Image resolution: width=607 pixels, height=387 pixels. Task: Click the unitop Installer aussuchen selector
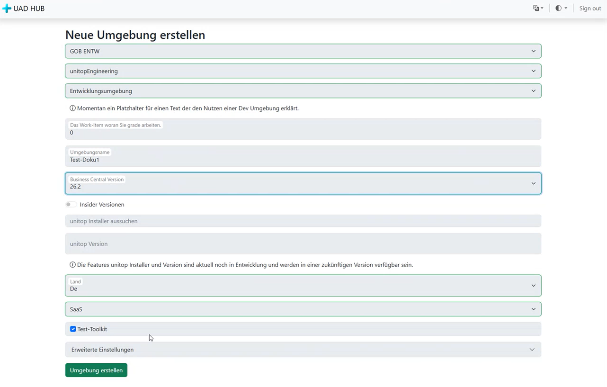coord(303,221)
